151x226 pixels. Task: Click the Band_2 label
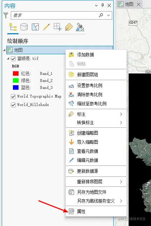pyautogui.click(x=46, y=80)
